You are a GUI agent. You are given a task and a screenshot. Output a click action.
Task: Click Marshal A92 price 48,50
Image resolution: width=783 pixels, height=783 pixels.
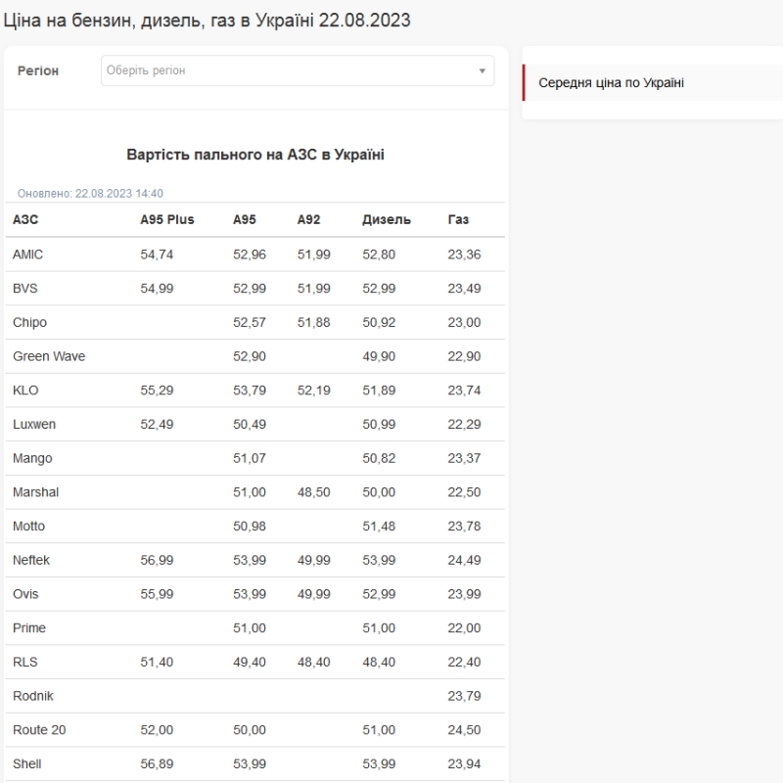[314, 492]
